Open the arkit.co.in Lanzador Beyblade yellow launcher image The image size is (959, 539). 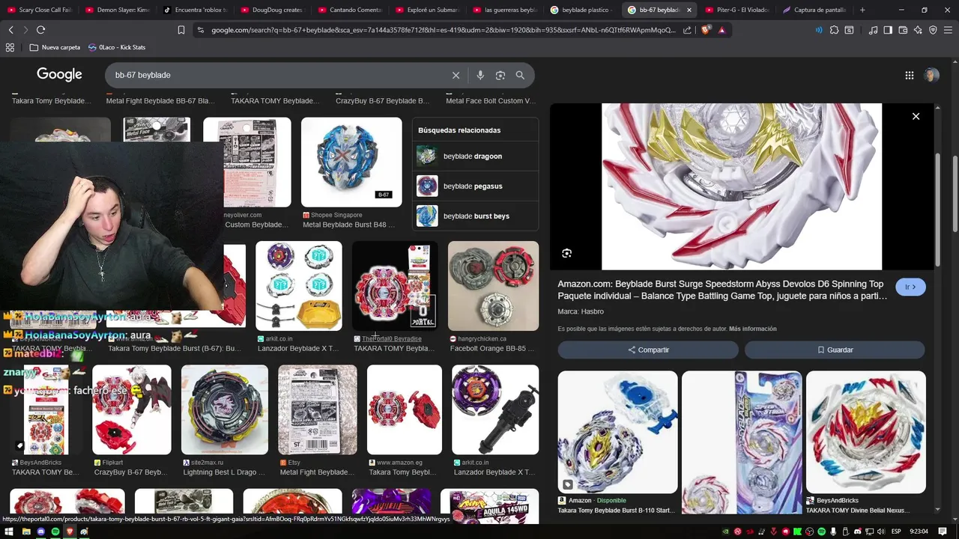[299, 285]
